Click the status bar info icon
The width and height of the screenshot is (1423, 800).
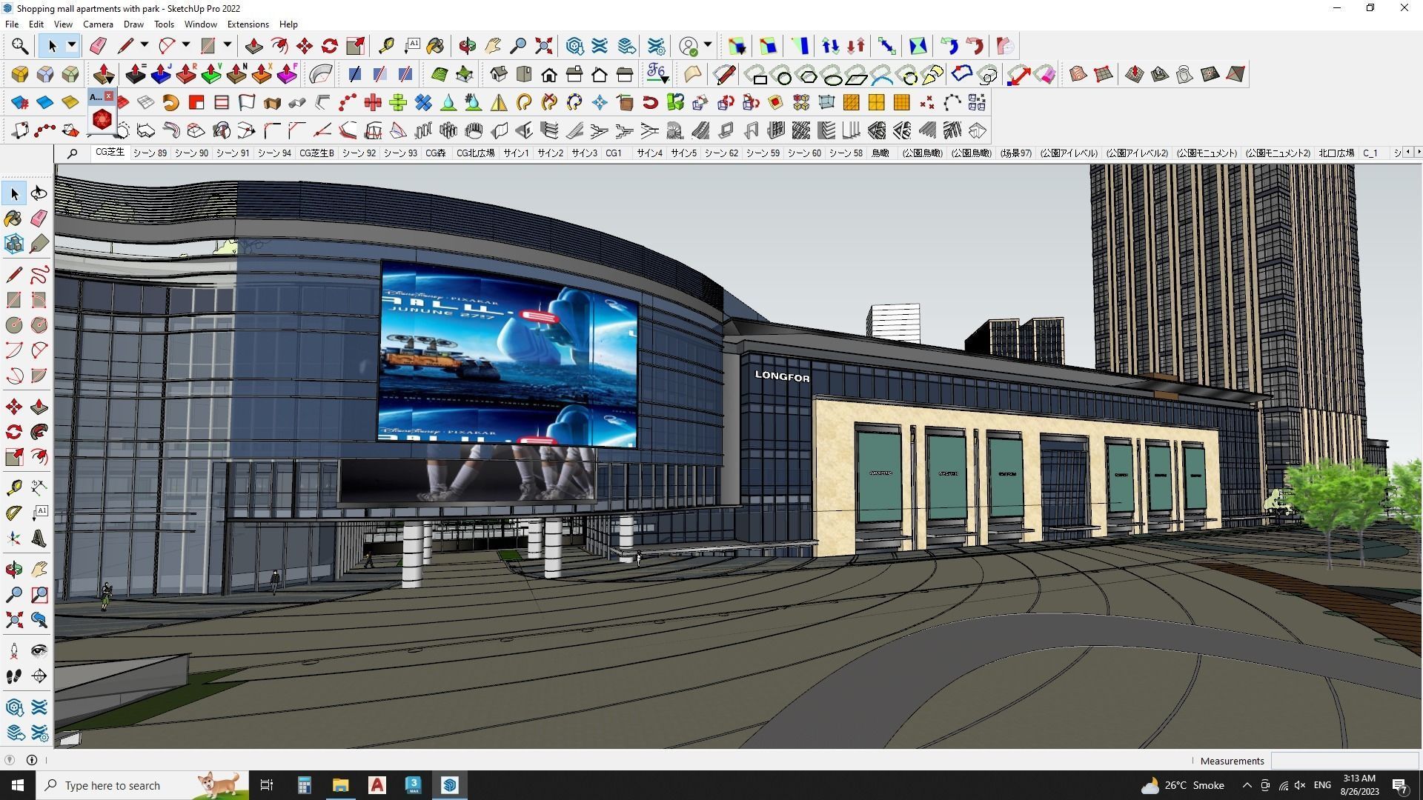[x=32, y=760]
